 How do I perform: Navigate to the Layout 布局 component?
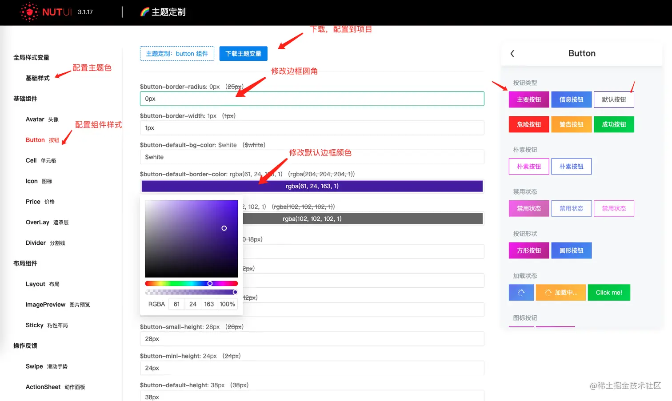tap(35, 284)
